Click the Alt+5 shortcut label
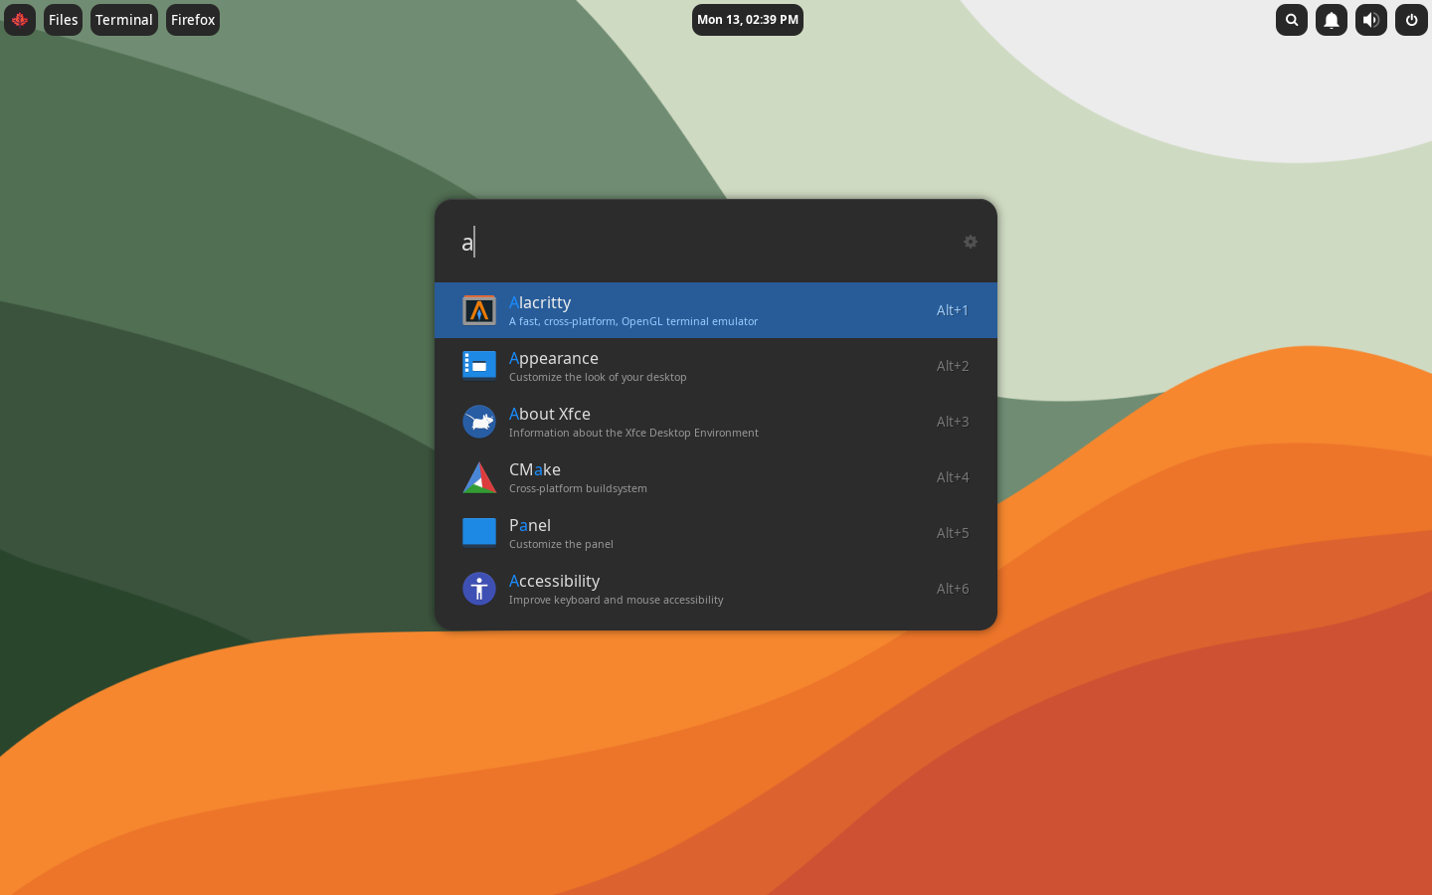Screen dimensions: 1432x895 point(953,533)
